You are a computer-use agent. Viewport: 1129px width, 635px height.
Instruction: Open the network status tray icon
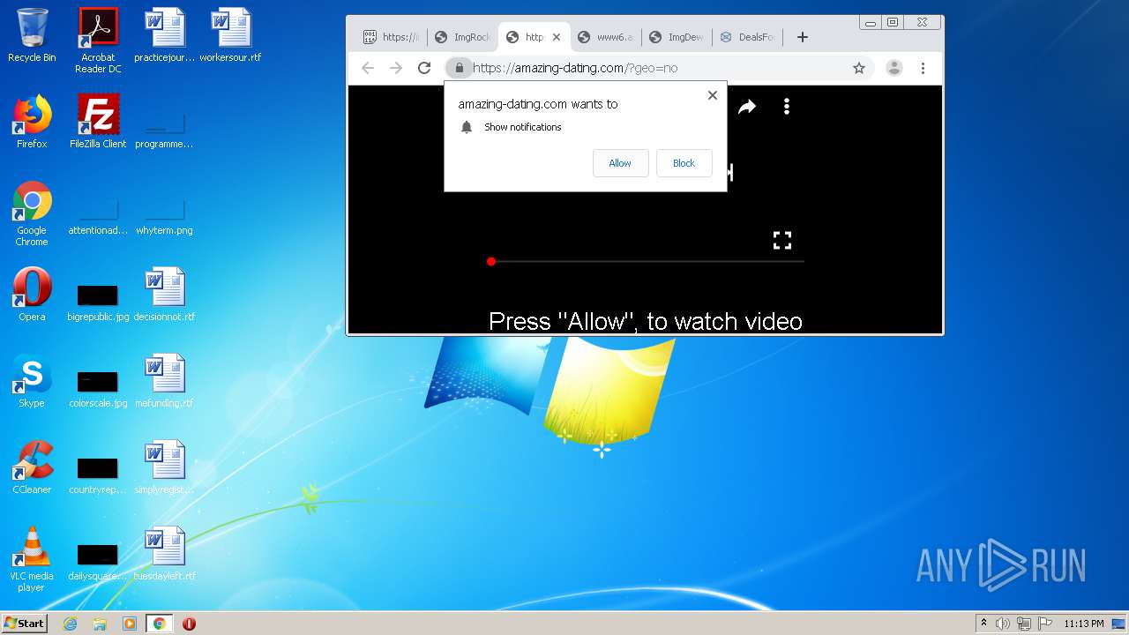[x=1024, y=624]
